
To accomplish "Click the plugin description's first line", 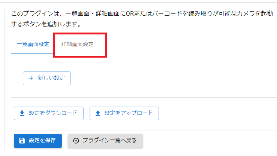I will 142,13.
